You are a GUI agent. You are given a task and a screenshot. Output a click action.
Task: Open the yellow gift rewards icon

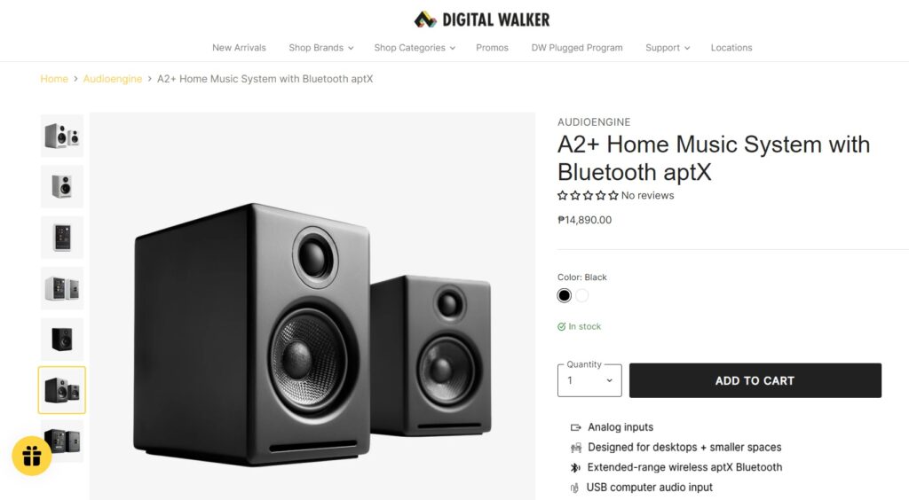[x=32, y=456]
